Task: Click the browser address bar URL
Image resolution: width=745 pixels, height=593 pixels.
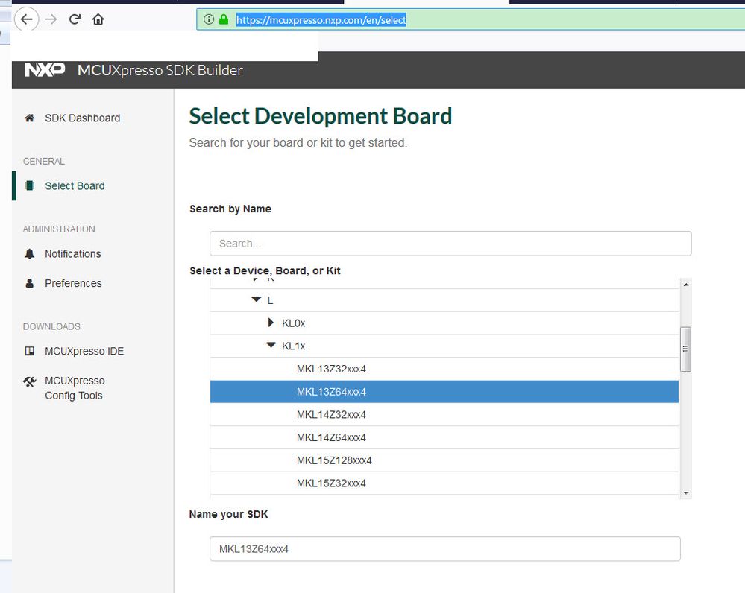Action: coord(321,20)
